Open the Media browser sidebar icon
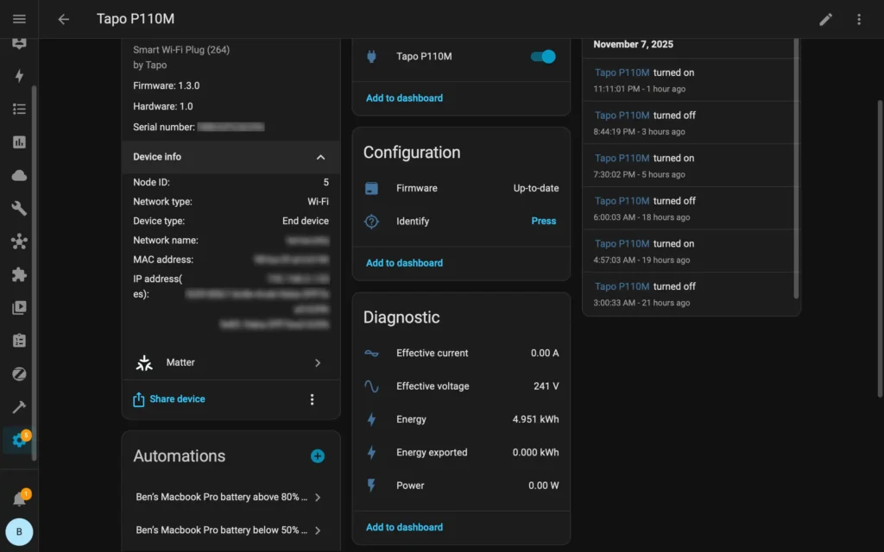 coord(19,307)
